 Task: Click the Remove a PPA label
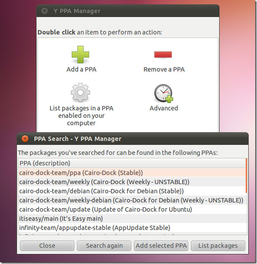tap(164, 69)
